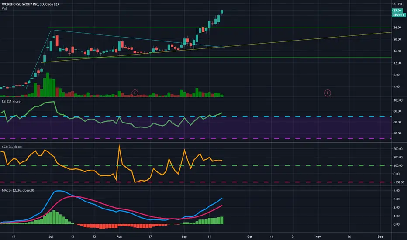Click the 40.00 value on RSI scale
Viewport: 407px width, 240px height.
pos(397,133)
